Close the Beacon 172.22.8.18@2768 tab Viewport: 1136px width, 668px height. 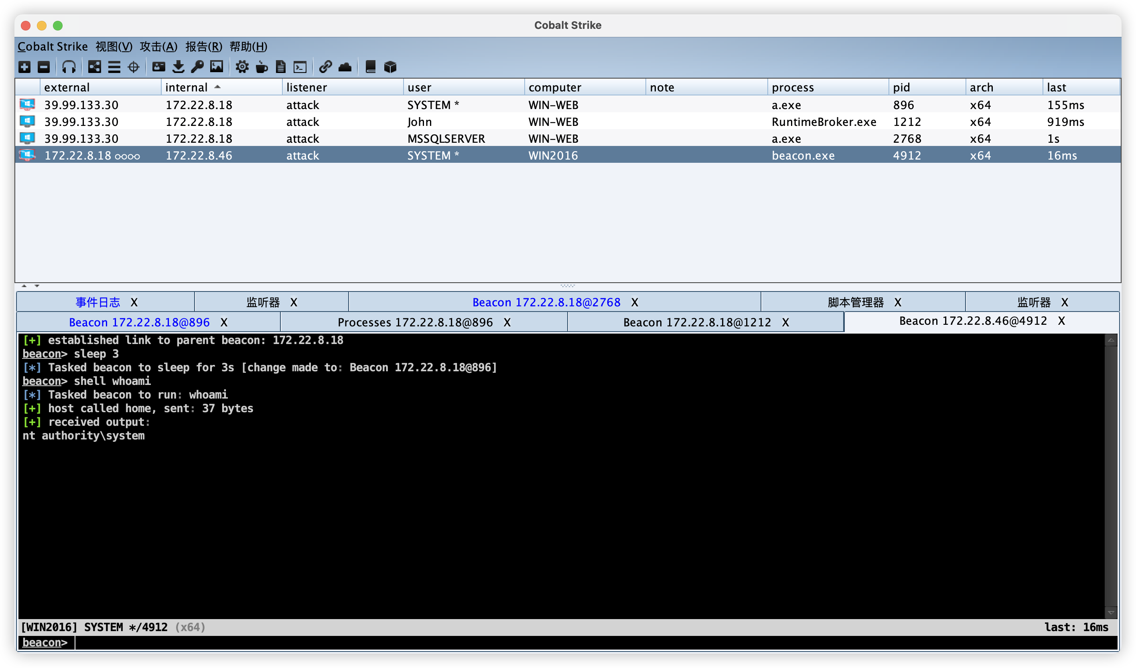point(635,302)
